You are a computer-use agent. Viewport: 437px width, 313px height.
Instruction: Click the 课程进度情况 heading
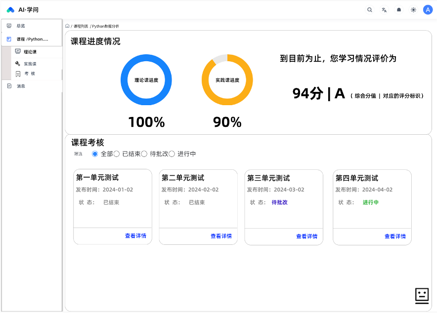[95, 41]
